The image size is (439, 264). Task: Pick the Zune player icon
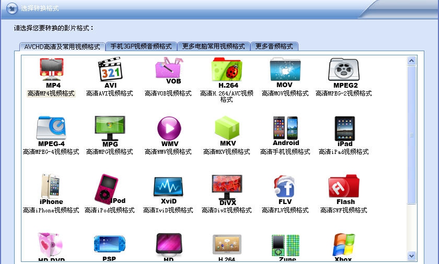click(285, 247)
